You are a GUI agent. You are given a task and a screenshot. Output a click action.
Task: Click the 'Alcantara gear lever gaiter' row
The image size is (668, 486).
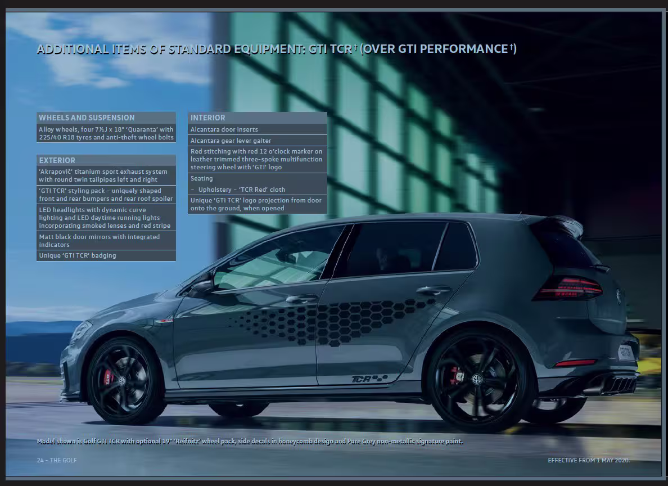point(258,141)
